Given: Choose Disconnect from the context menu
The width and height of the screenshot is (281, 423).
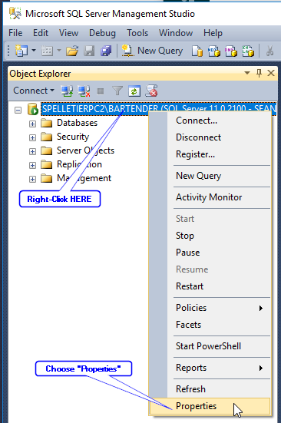Looking at the screenshot, I should coord(210,137).
